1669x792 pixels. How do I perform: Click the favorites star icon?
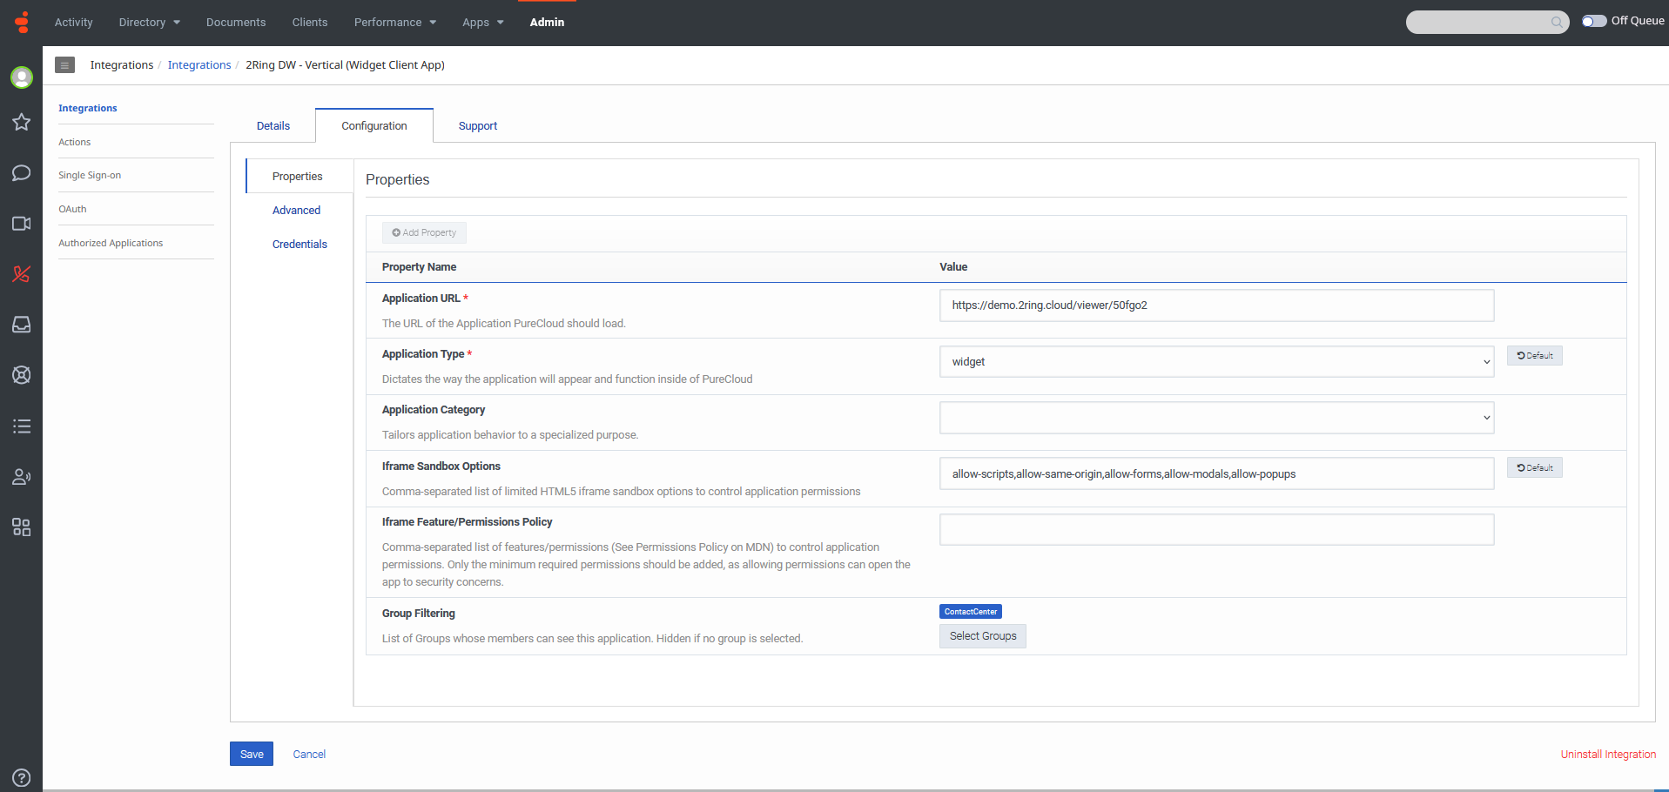tap(21, 122)
